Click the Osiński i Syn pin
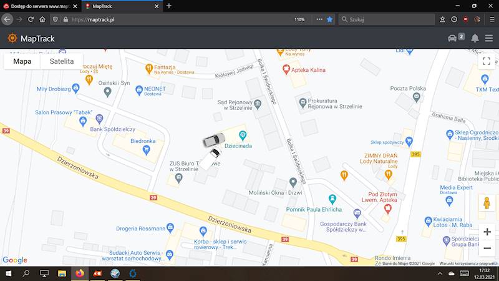 [107, 92]
